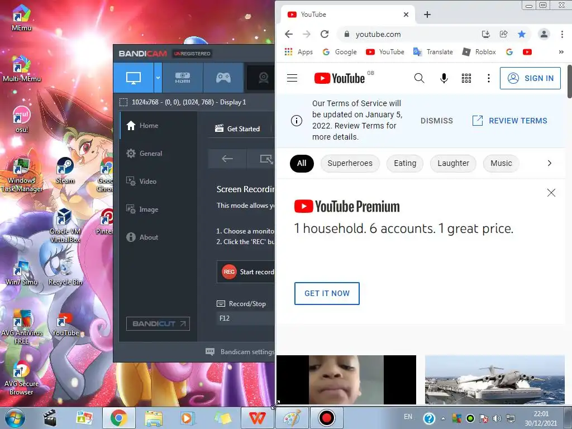Click the YouTube logo

click(340, 78)
